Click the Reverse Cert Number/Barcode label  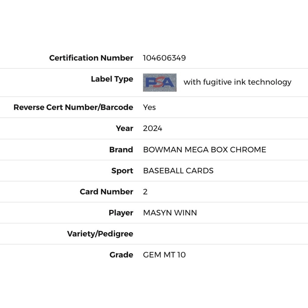point(73,107)
